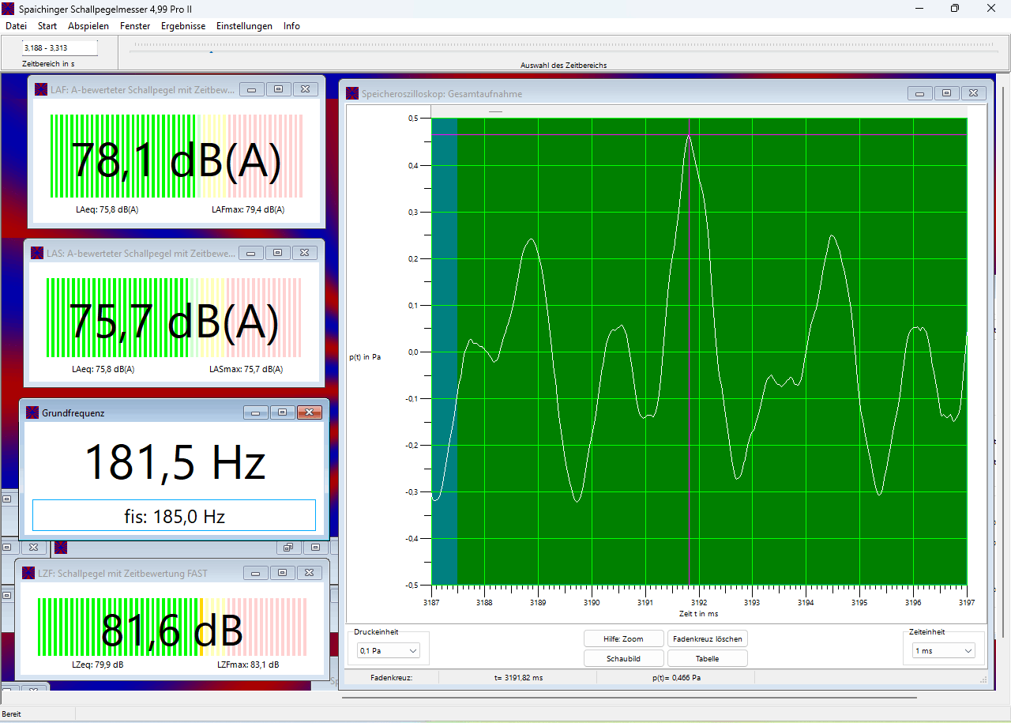Select the Abspielen menu
1011x723 pixels.
pos(88,26)
